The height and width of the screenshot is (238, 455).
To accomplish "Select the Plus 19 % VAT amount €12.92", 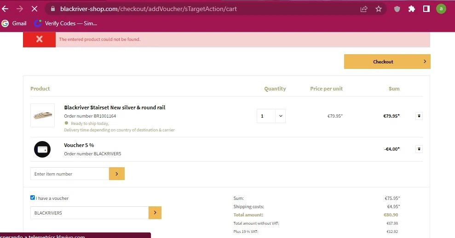I will click(x=392, y=232).
